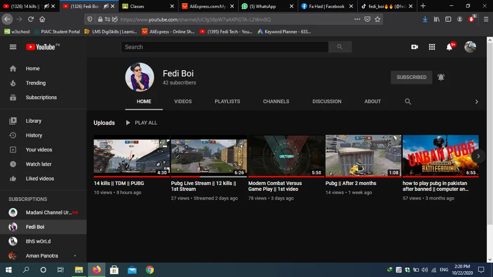Screen dimensions: 493x277
Task: Open Chrome from taskbar
Action: coord(150,270)
